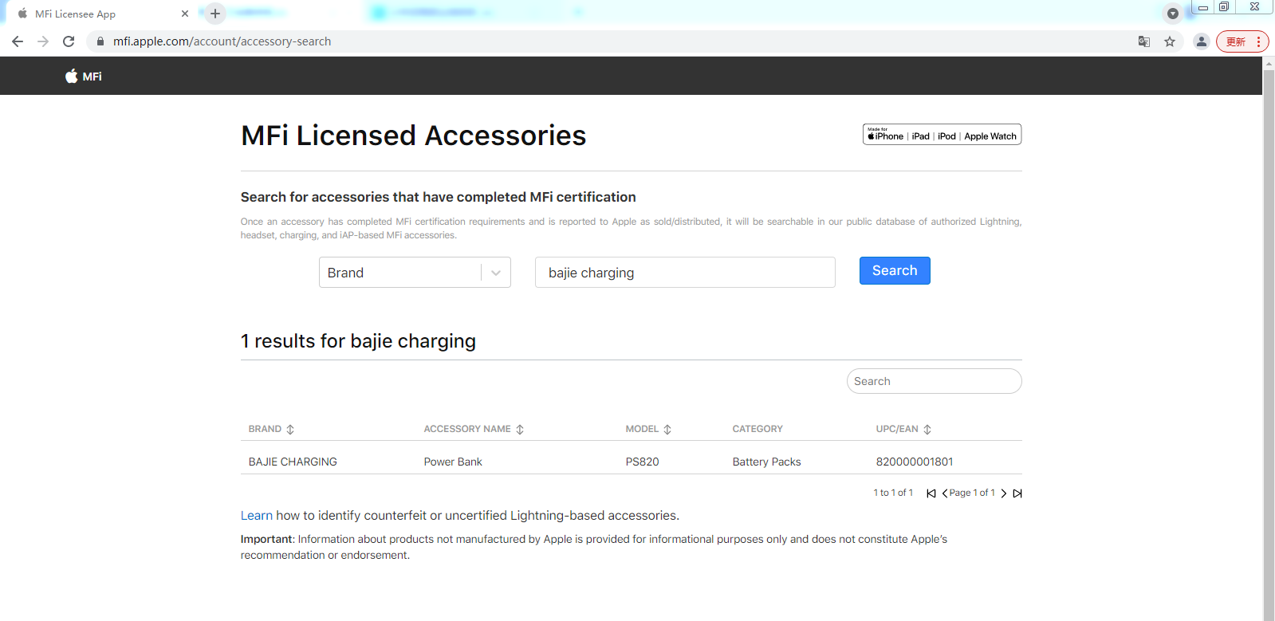Click the MFi Licensed Accessories heading
Viewport: 1275px width, 621px height.
[414, 136]
